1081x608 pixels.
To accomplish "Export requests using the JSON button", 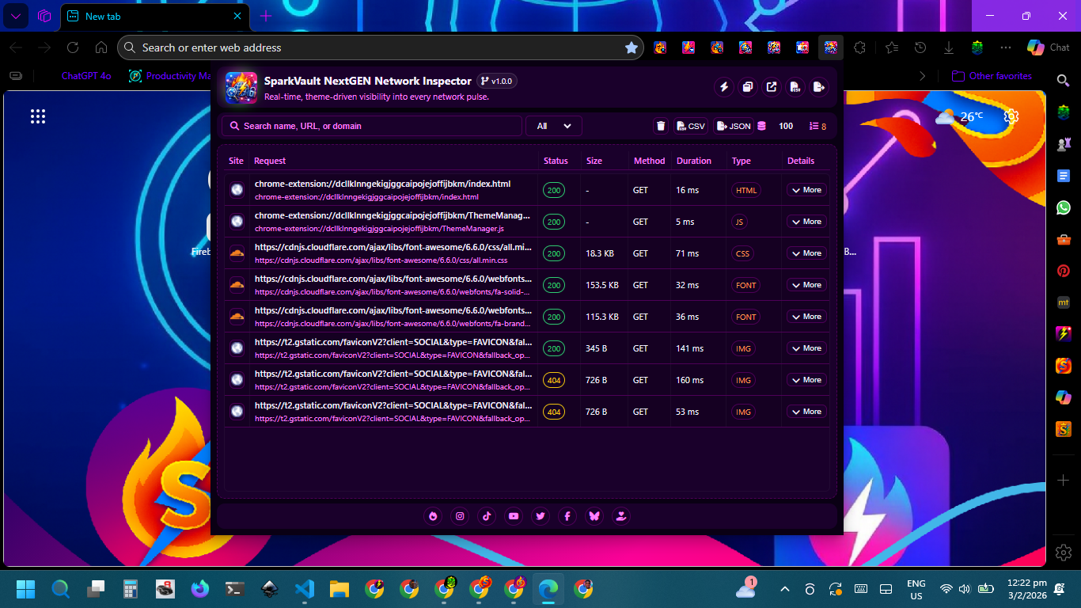I will tap(733, 126).
